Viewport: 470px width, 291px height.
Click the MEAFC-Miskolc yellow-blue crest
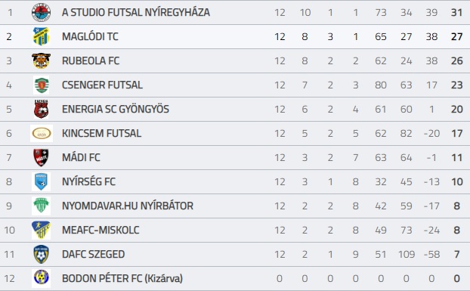point(41,231)
